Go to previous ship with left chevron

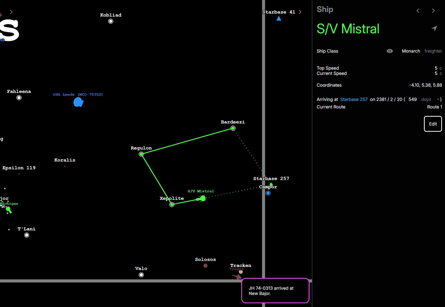click(418, 11)
